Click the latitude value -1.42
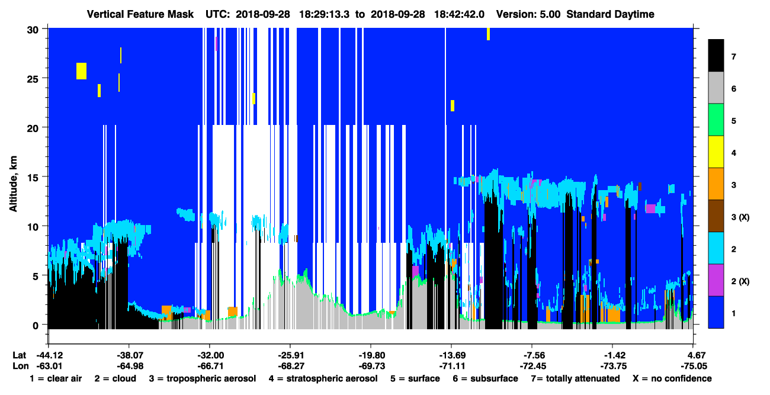This screenshot has width=770, height=395. coord(614,355)
